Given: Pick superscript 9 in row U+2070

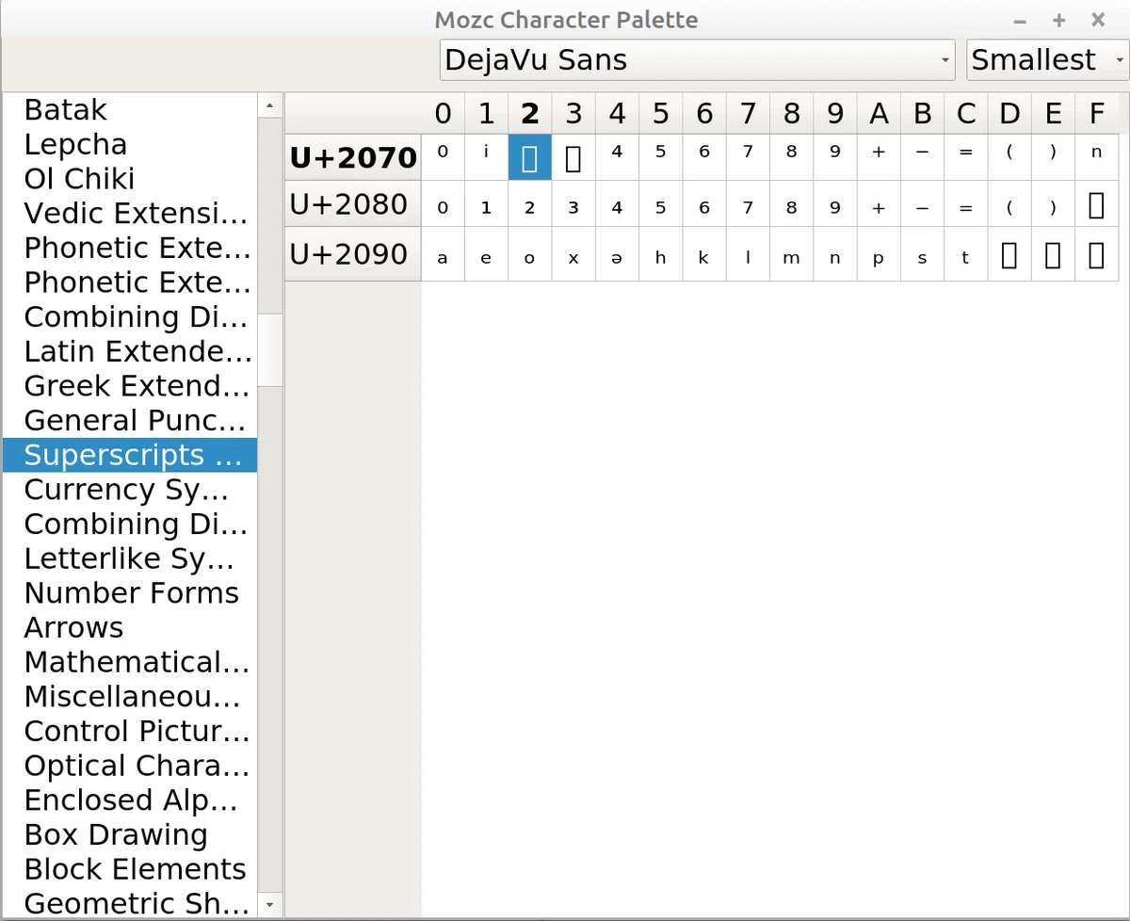Looking at the screenshot, I should pyautogui.click(x=835, y=157).
